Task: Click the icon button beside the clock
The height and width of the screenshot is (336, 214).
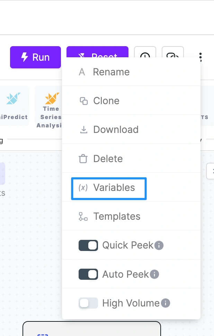Action: click(x=173, y=52)
